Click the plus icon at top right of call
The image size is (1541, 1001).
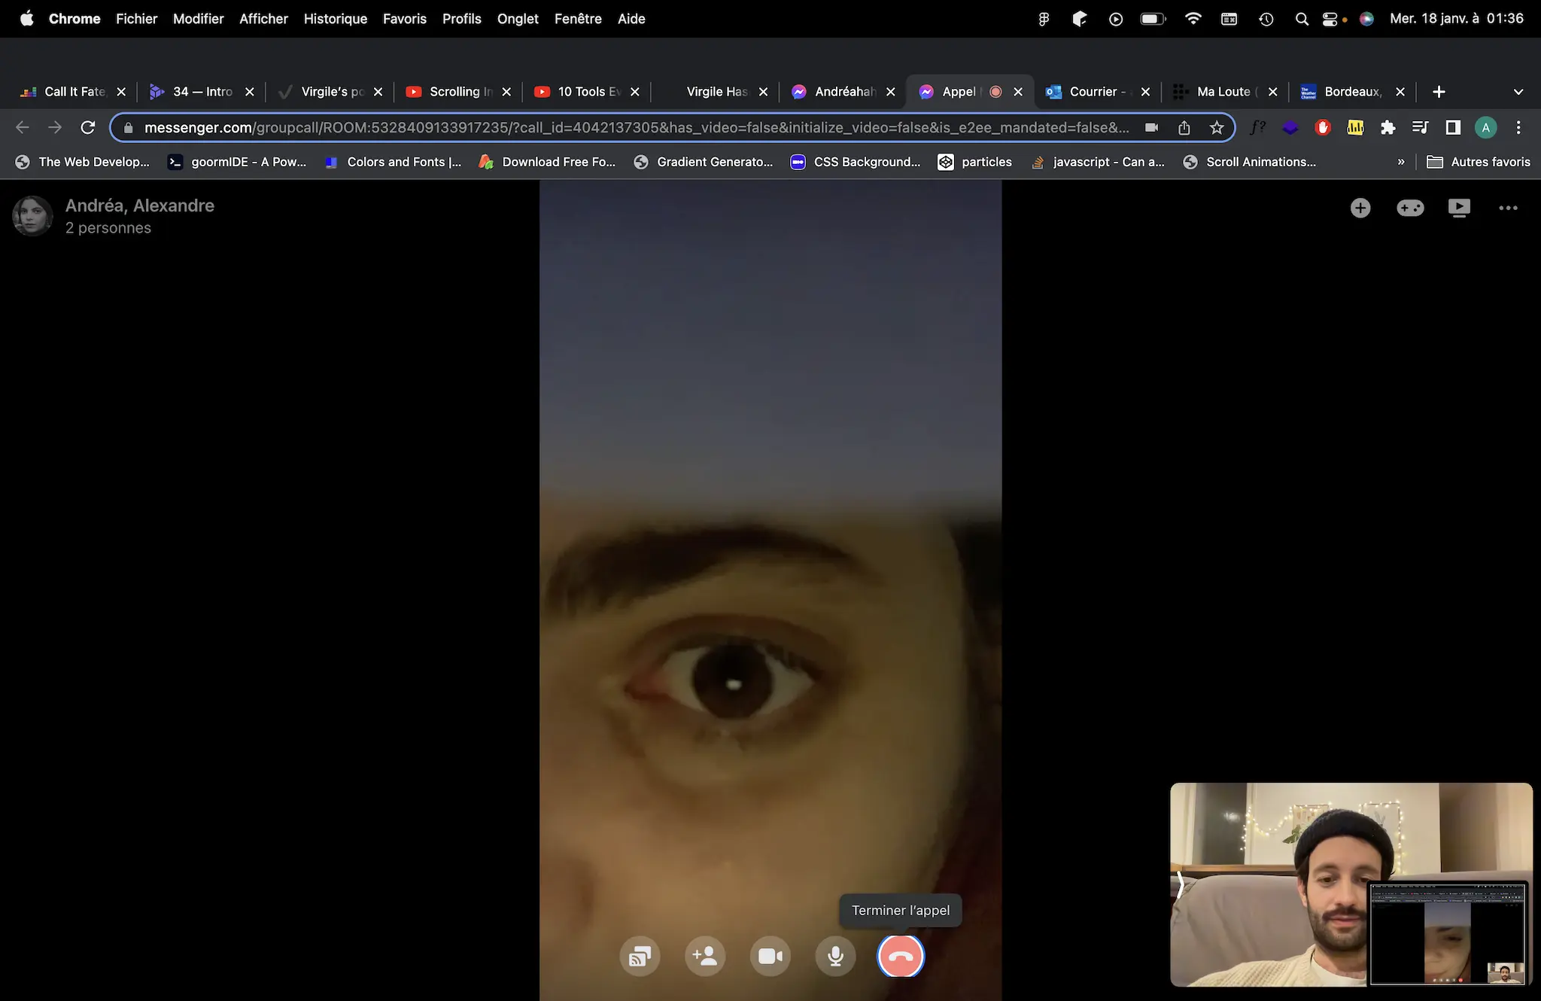click(1360, 208)
